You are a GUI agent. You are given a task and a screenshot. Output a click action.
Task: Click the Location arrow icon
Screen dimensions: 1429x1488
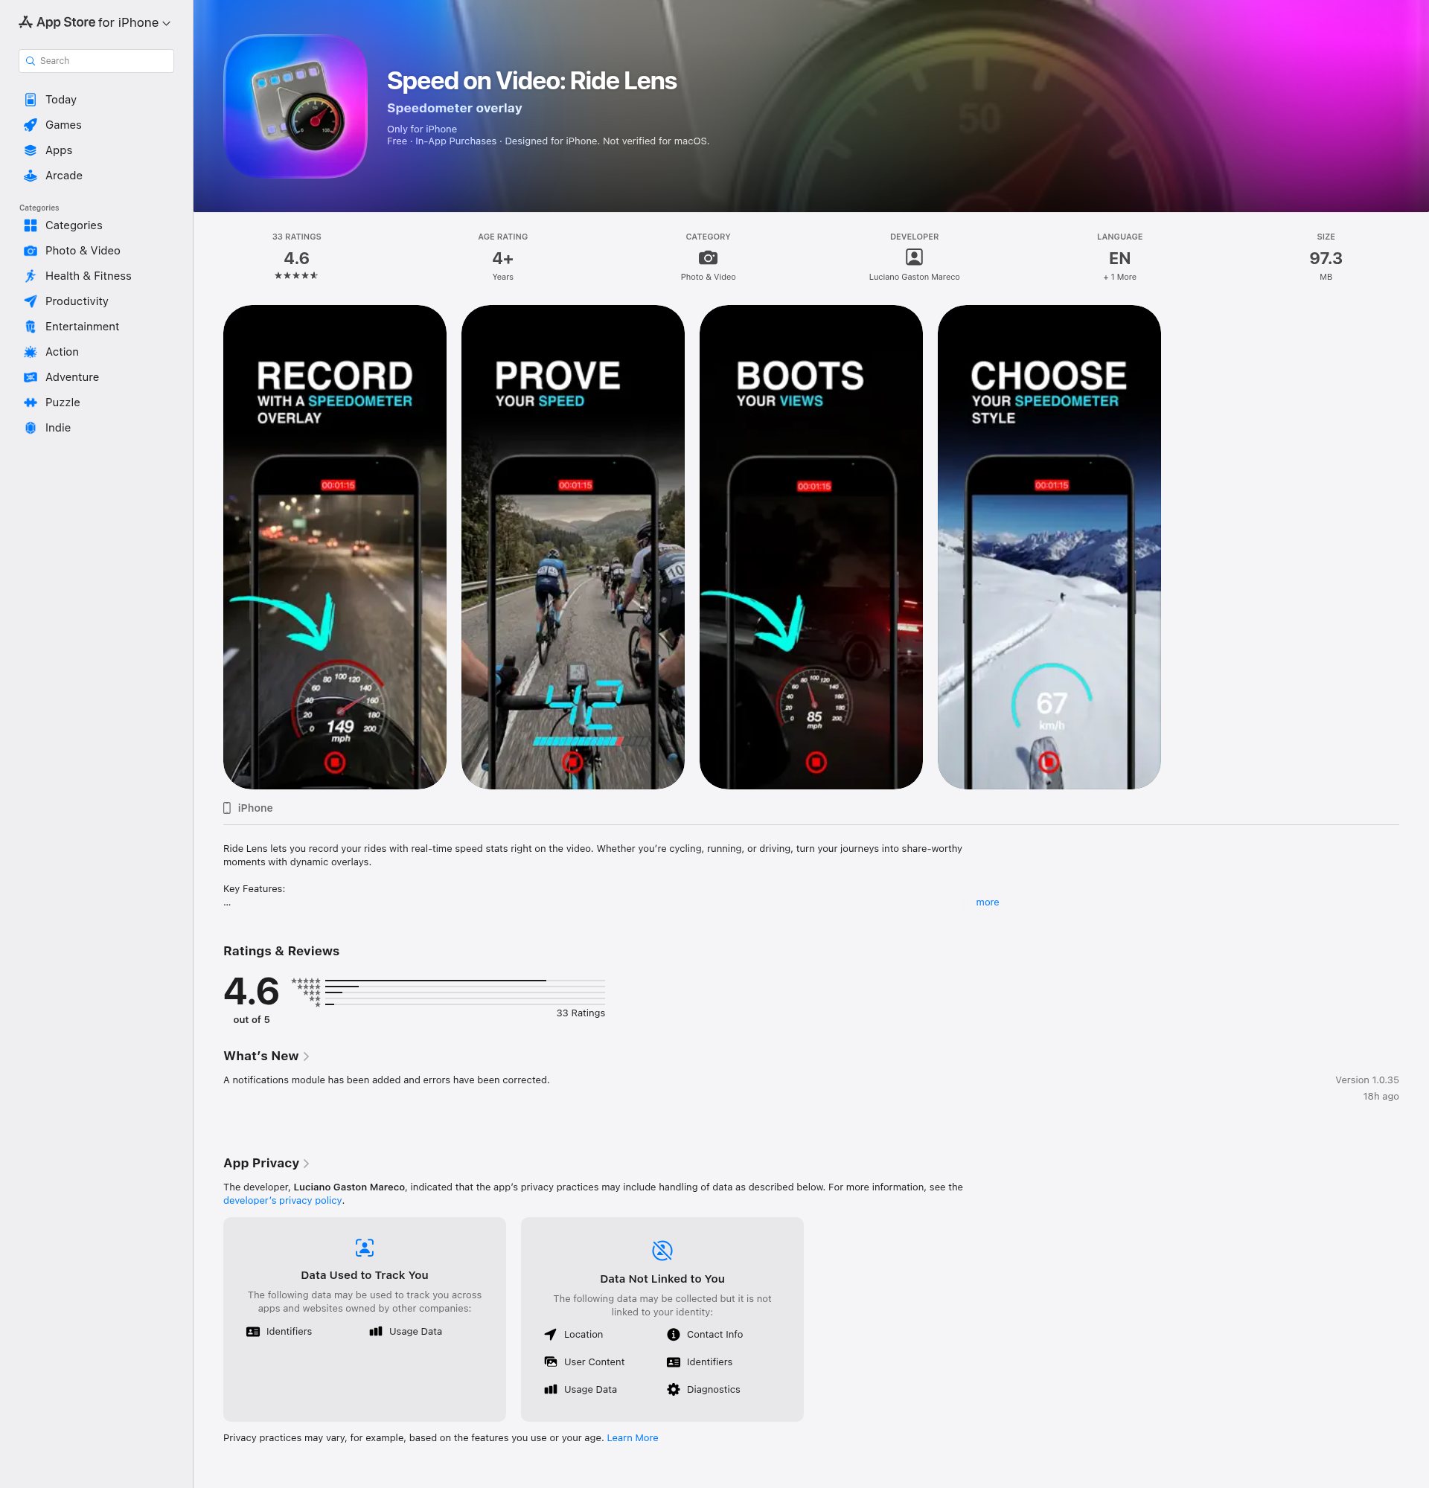pos(551,1335)
